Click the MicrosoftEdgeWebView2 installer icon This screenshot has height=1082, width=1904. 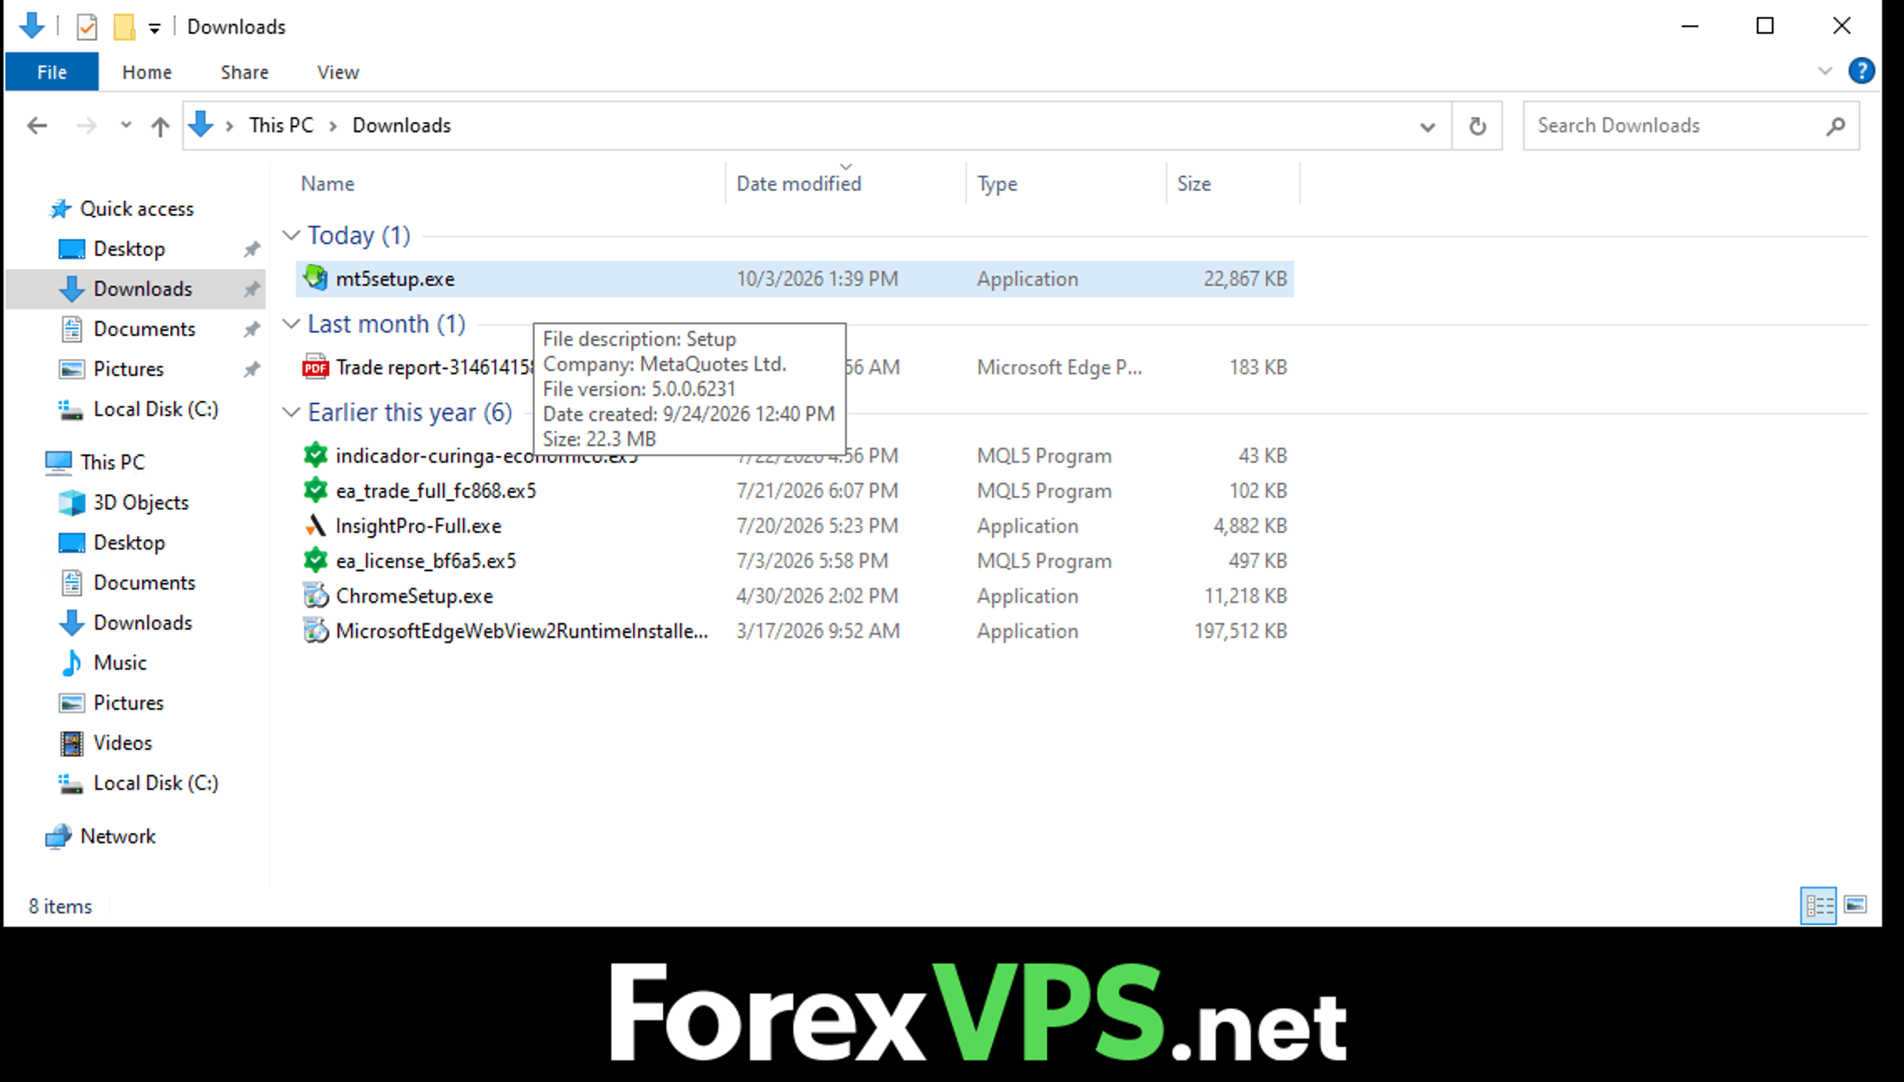coord(316,630)
